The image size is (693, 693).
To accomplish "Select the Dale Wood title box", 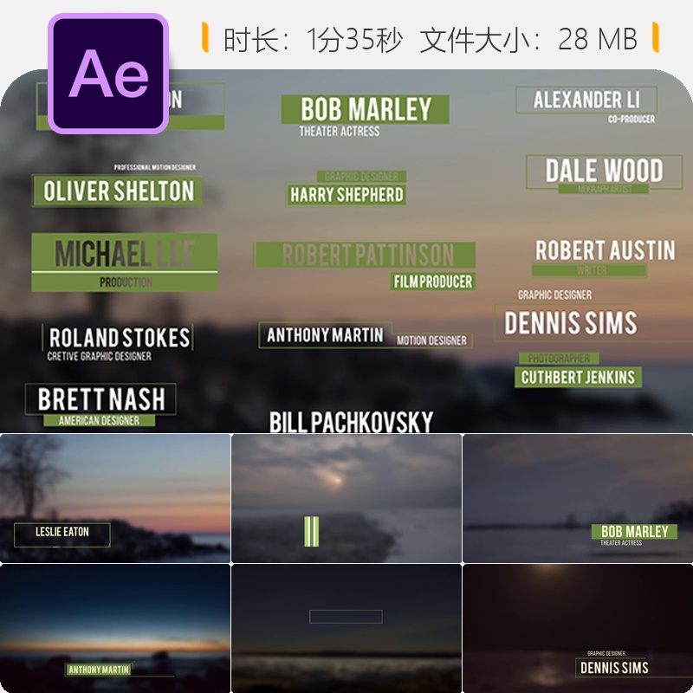I will (604, 174).
